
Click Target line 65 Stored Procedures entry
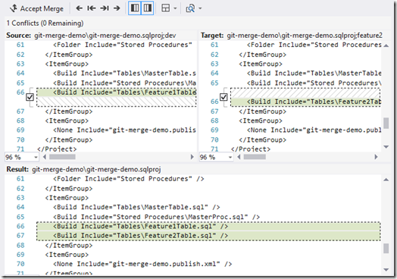coord(314,83)
